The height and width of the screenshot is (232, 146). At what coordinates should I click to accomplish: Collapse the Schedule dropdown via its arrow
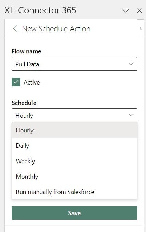click(131, 115)
